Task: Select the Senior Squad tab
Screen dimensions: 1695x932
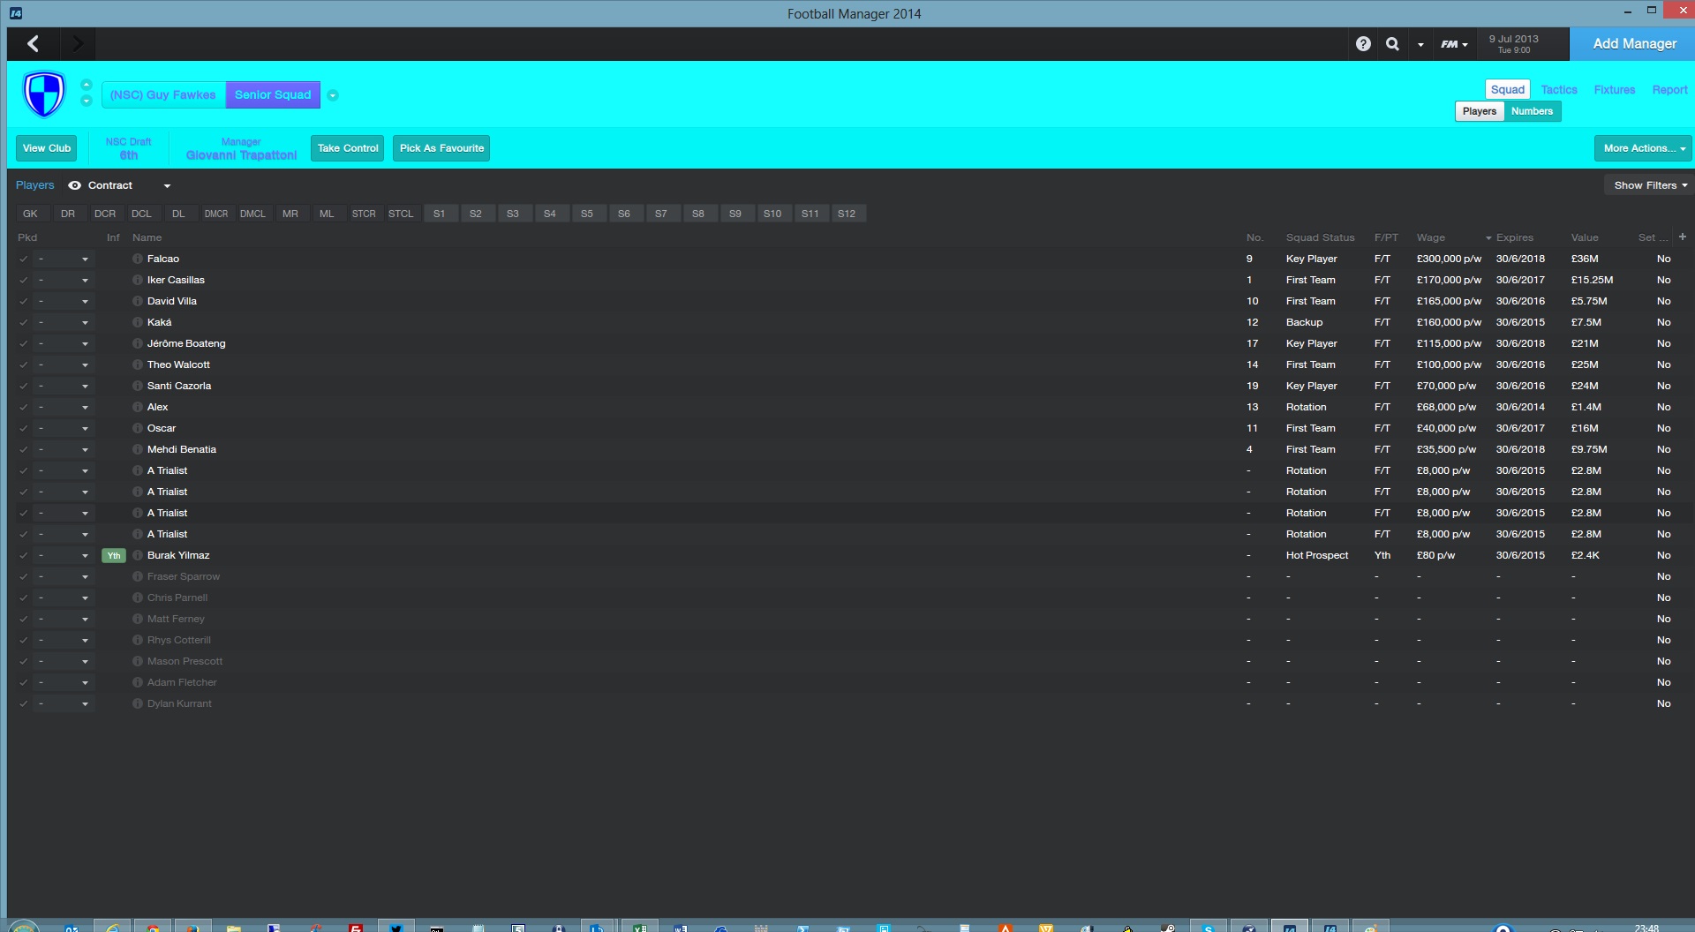Action: click(x=273, y=94)
